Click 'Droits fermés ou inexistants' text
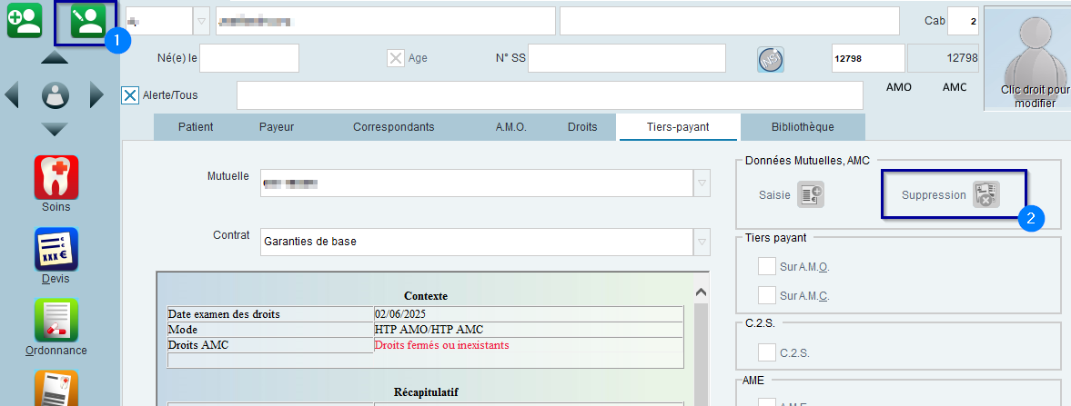The height and width of the screenshot is (406, 1071). pos(442,345)
